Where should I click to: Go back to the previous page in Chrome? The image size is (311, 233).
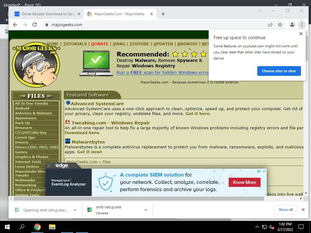pyautogui.click(x=15, y=25)
